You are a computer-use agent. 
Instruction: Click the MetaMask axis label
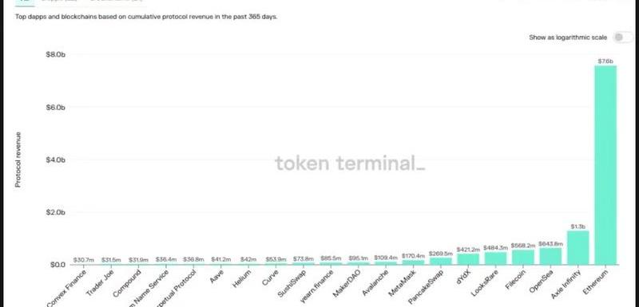[401, 283]
